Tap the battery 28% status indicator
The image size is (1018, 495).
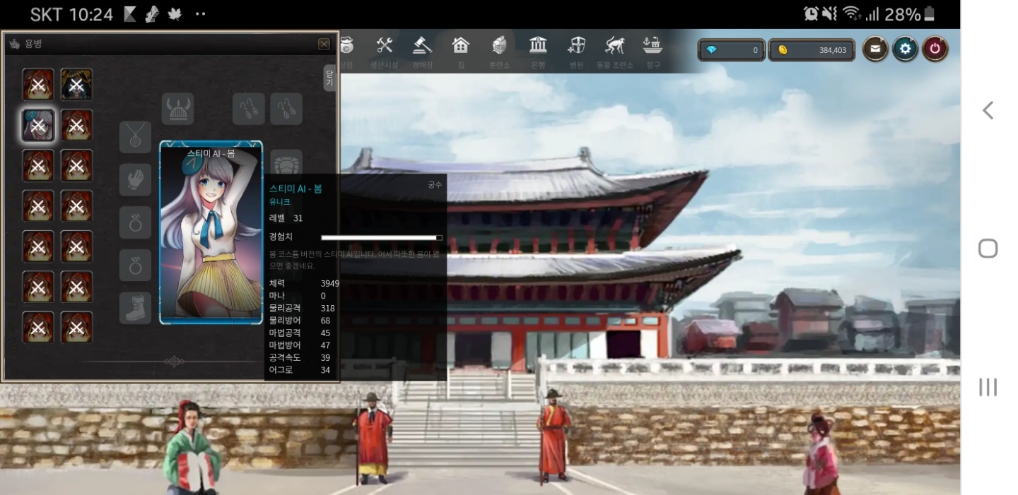coord(910,14)
